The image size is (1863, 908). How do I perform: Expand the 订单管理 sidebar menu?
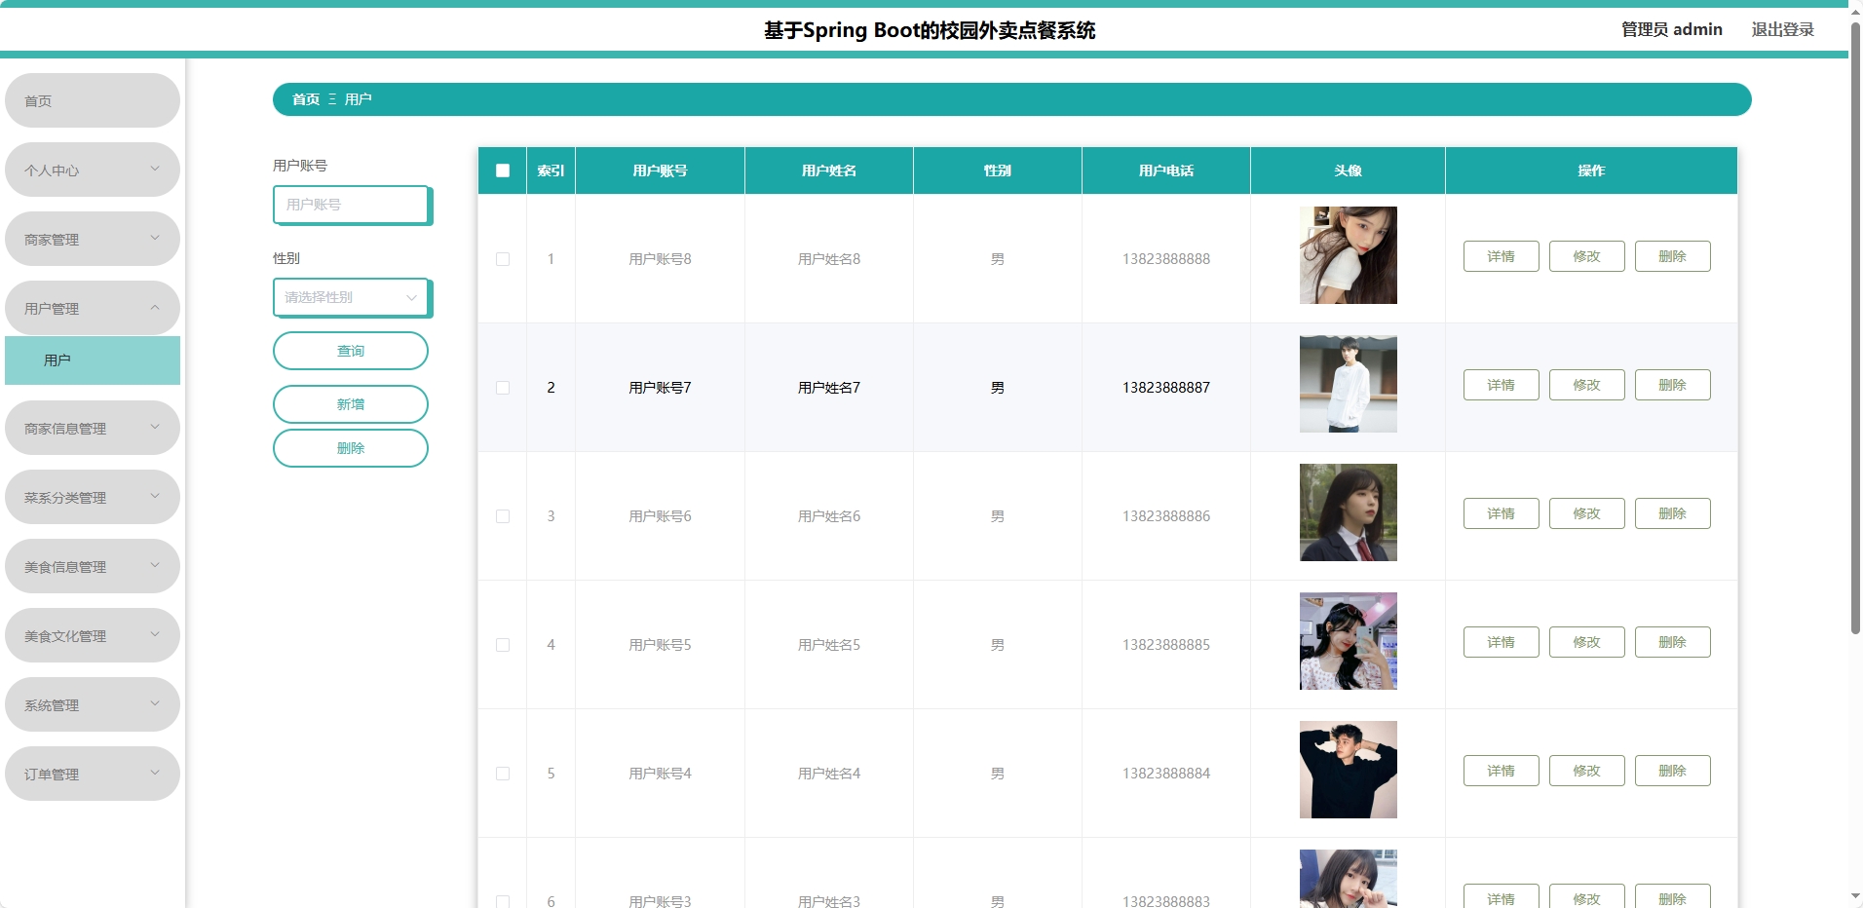point(93,774)
